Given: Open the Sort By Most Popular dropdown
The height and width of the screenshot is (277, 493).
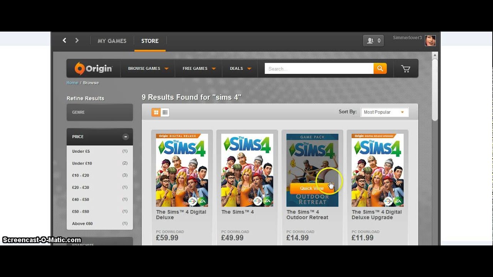Looking at the screenshot, I should coord(384,112).
